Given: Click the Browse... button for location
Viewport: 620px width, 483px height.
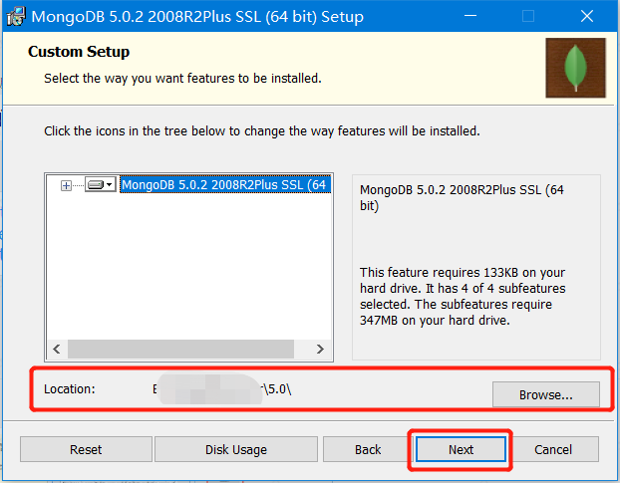Looking at the screenshot, I should 545,394.
